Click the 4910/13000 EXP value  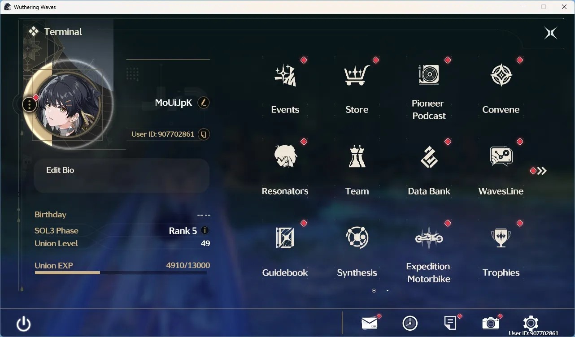[188, 265]
